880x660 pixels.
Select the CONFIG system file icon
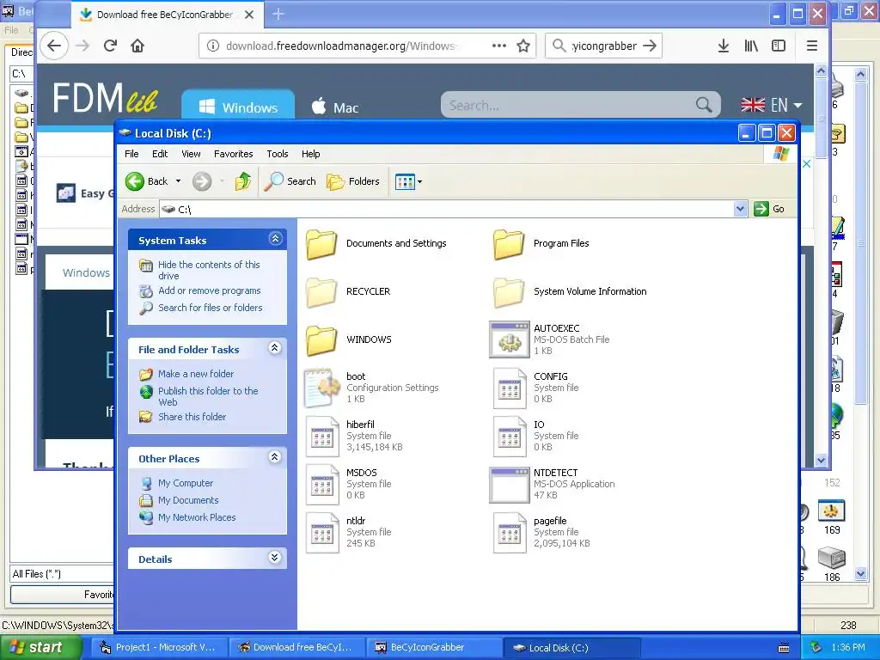click(509, 388)
